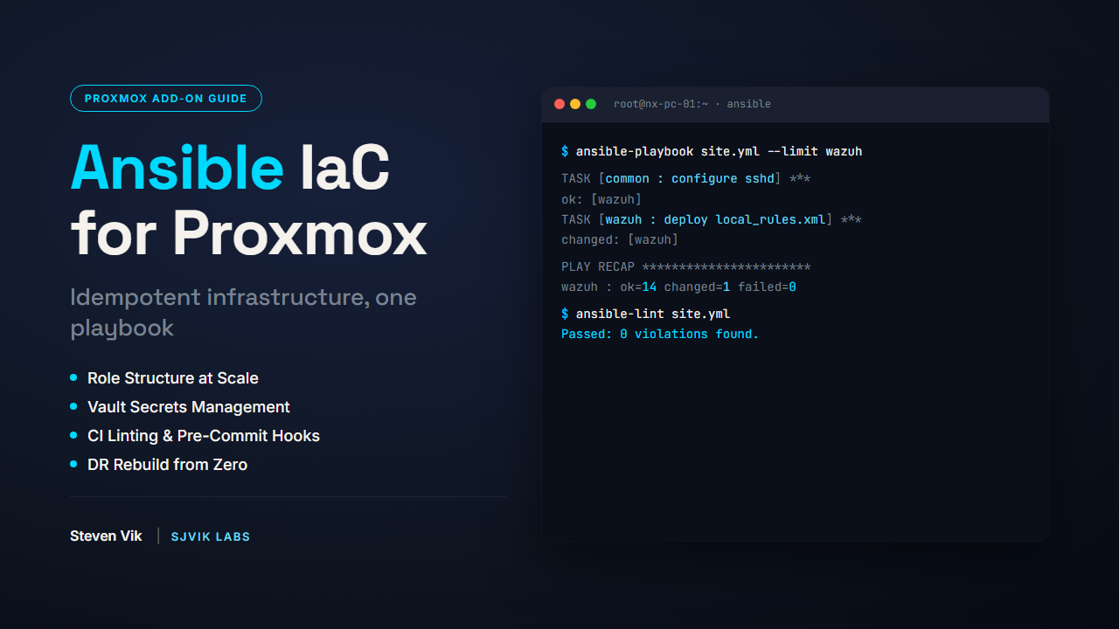Image resolution: width=1119 pixels, height=629 pixels.
Task: Select the Vault Secrets Management bullet
Action: pyautogui.click(x=180, y=407)
